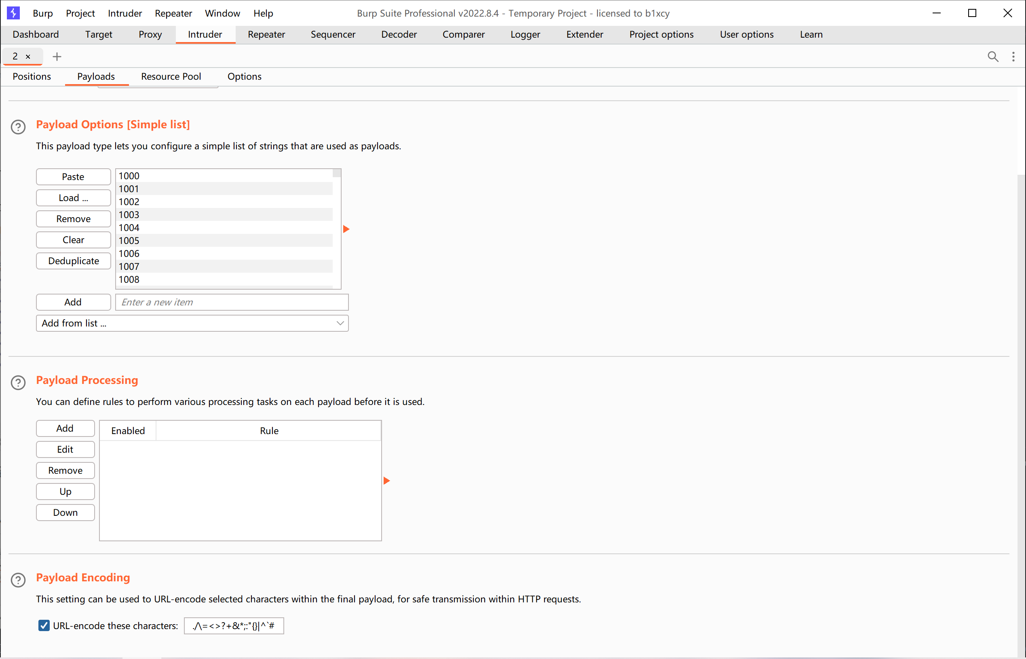Open the Repeater menu

tap(173, 13)
